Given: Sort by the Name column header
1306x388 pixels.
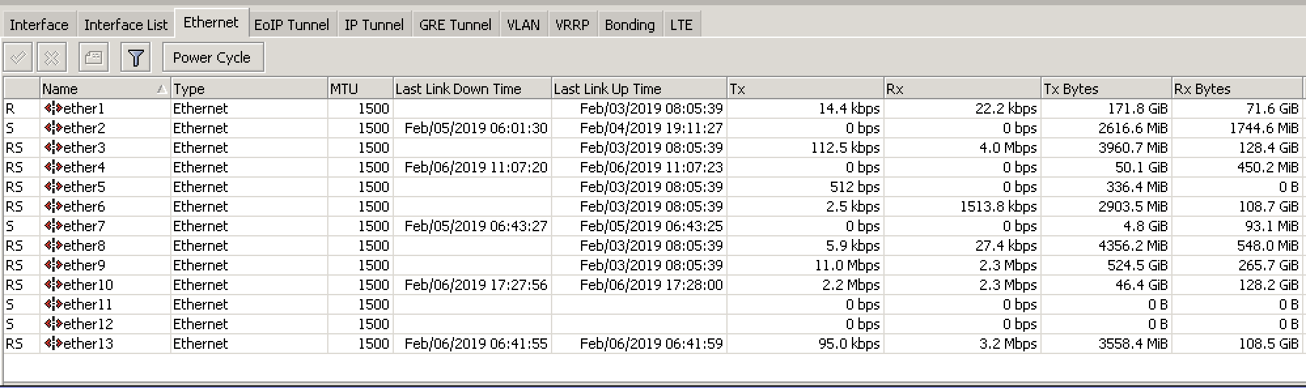Looking at the screenshot, I should coord(98,89).
